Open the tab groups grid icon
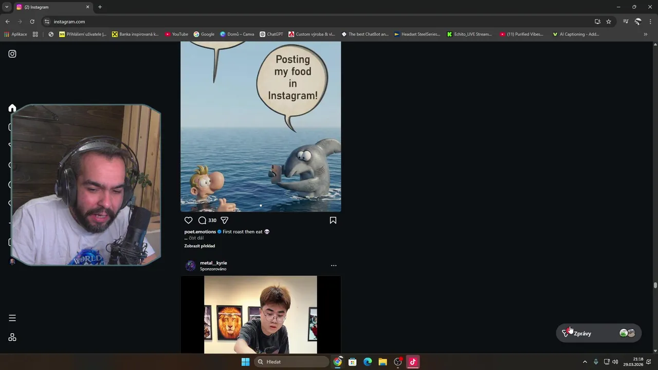This screenshot has height=370, width=658. tap(35, 34)
